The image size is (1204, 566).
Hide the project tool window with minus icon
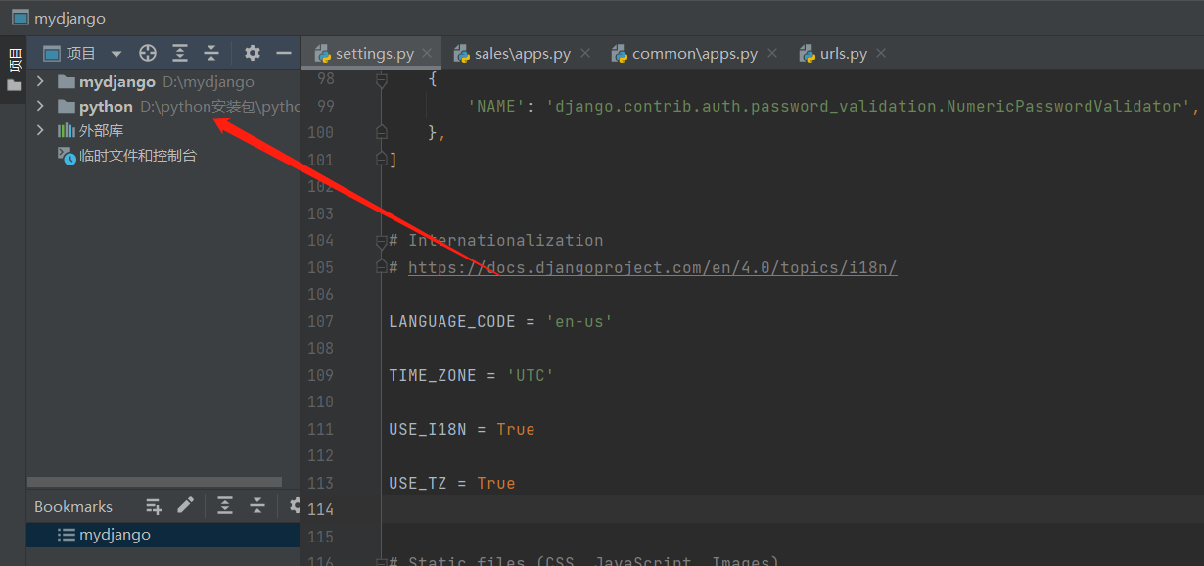coord(284,52)
